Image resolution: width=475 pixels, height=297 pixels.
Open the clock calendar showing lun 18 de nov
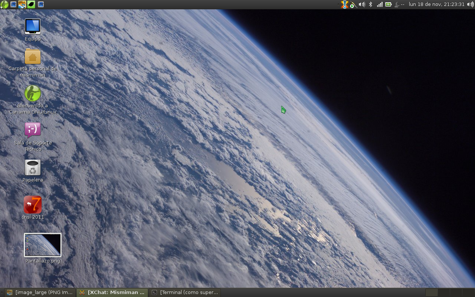pyautogui.click(x=437, y=4)
